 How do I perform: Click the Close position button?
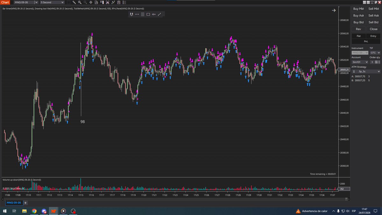coord(373,29)
